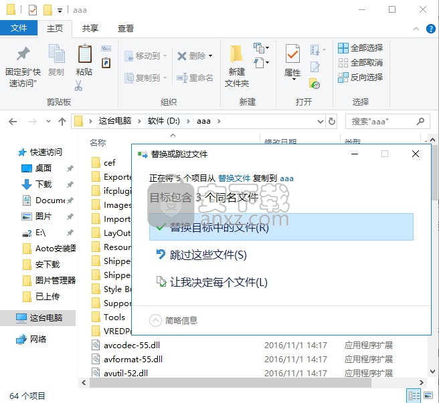Viewport: 439px width, 403px height.
Task: Choose 跳过这些文件(S)
Action: [x=208, y=255]
